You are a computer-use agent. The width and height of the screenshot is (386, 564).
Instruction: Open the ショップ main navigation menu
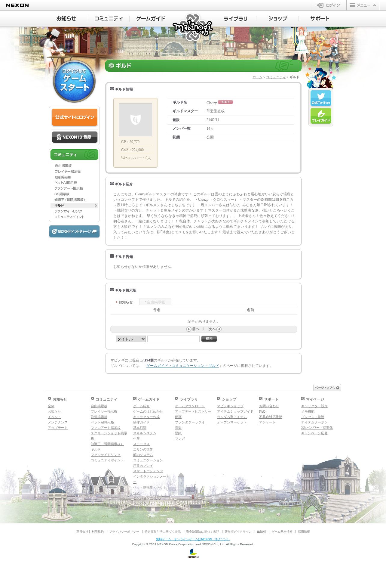pyautogui.click(x=277, y=18)
